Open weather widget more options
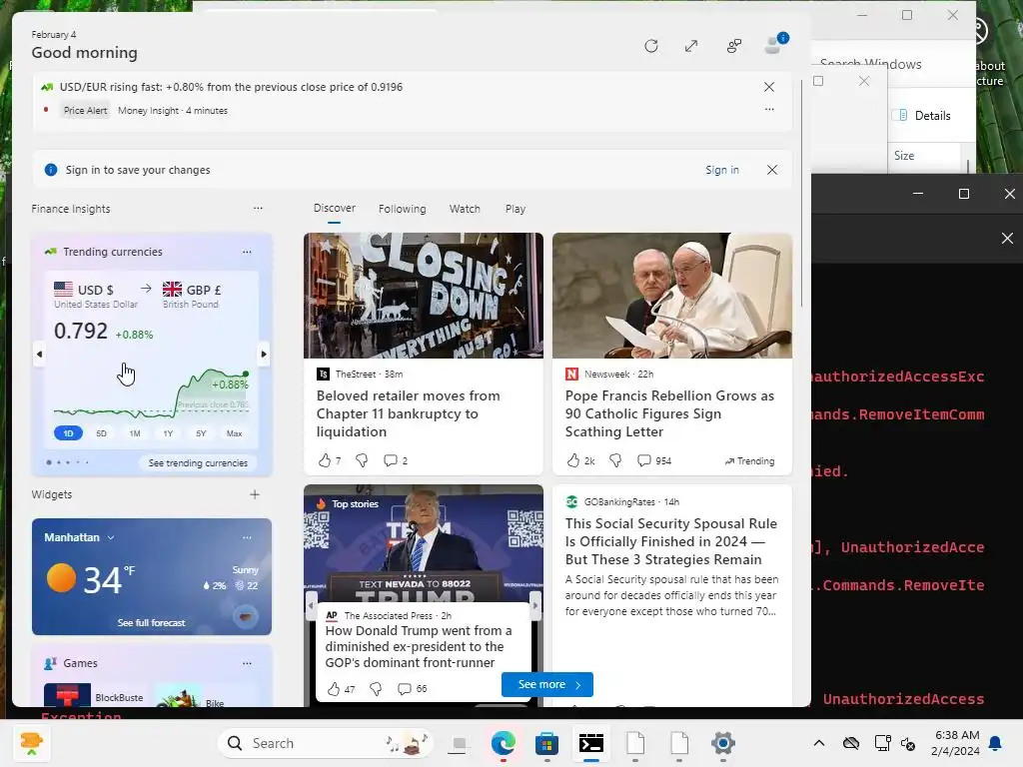The height and width of the screenshot is (767, 1023). [x=247, y=537]
